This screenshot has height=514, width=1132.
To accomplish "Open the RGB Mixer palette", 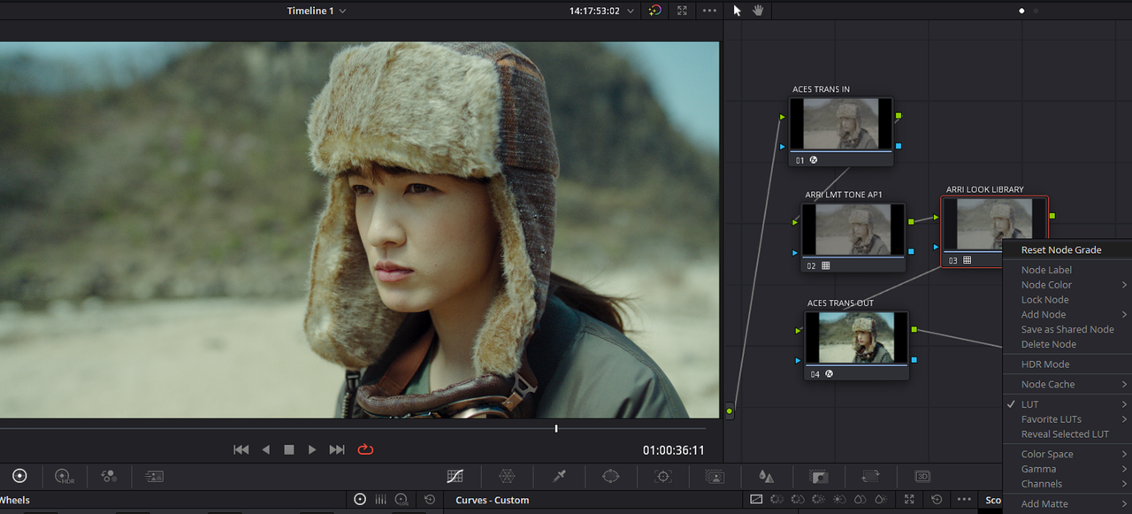I will tap(109, 476).
